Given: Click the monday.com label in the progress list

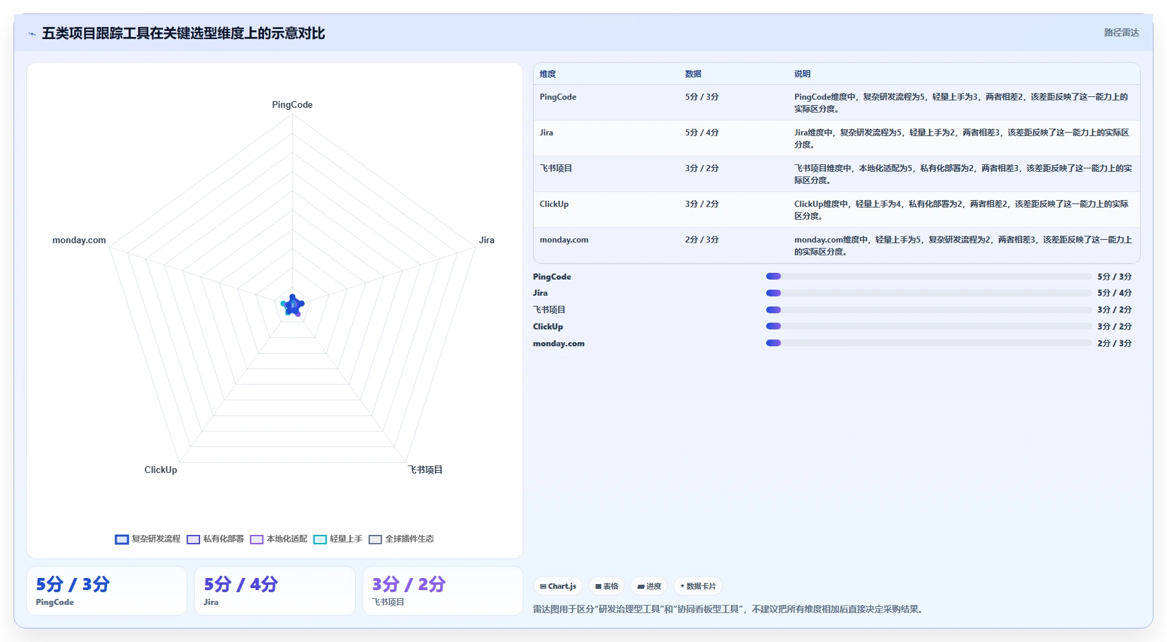Looking at the screenshot, I should click(x=559, y=344).
